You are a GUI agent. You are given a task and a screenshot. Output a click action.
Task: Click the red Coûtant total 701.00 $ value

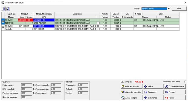139,82
